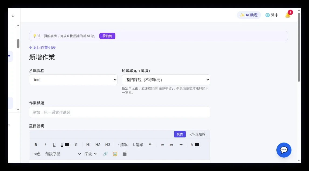Open the black underline color swatch
This screenshot has height=171, width=309.
tap(67, 145)
